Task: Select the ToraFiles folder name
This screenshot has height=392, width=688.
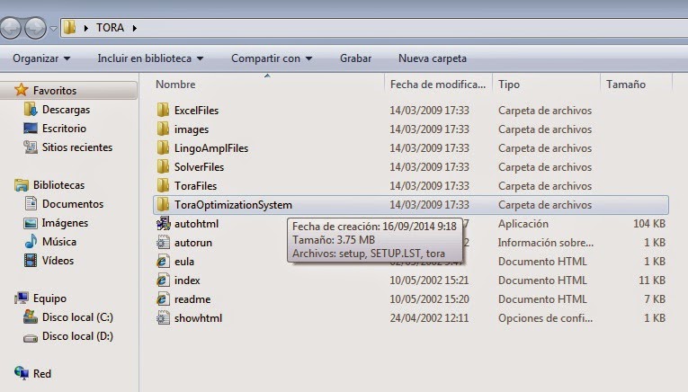Action: tap(195, 185)
